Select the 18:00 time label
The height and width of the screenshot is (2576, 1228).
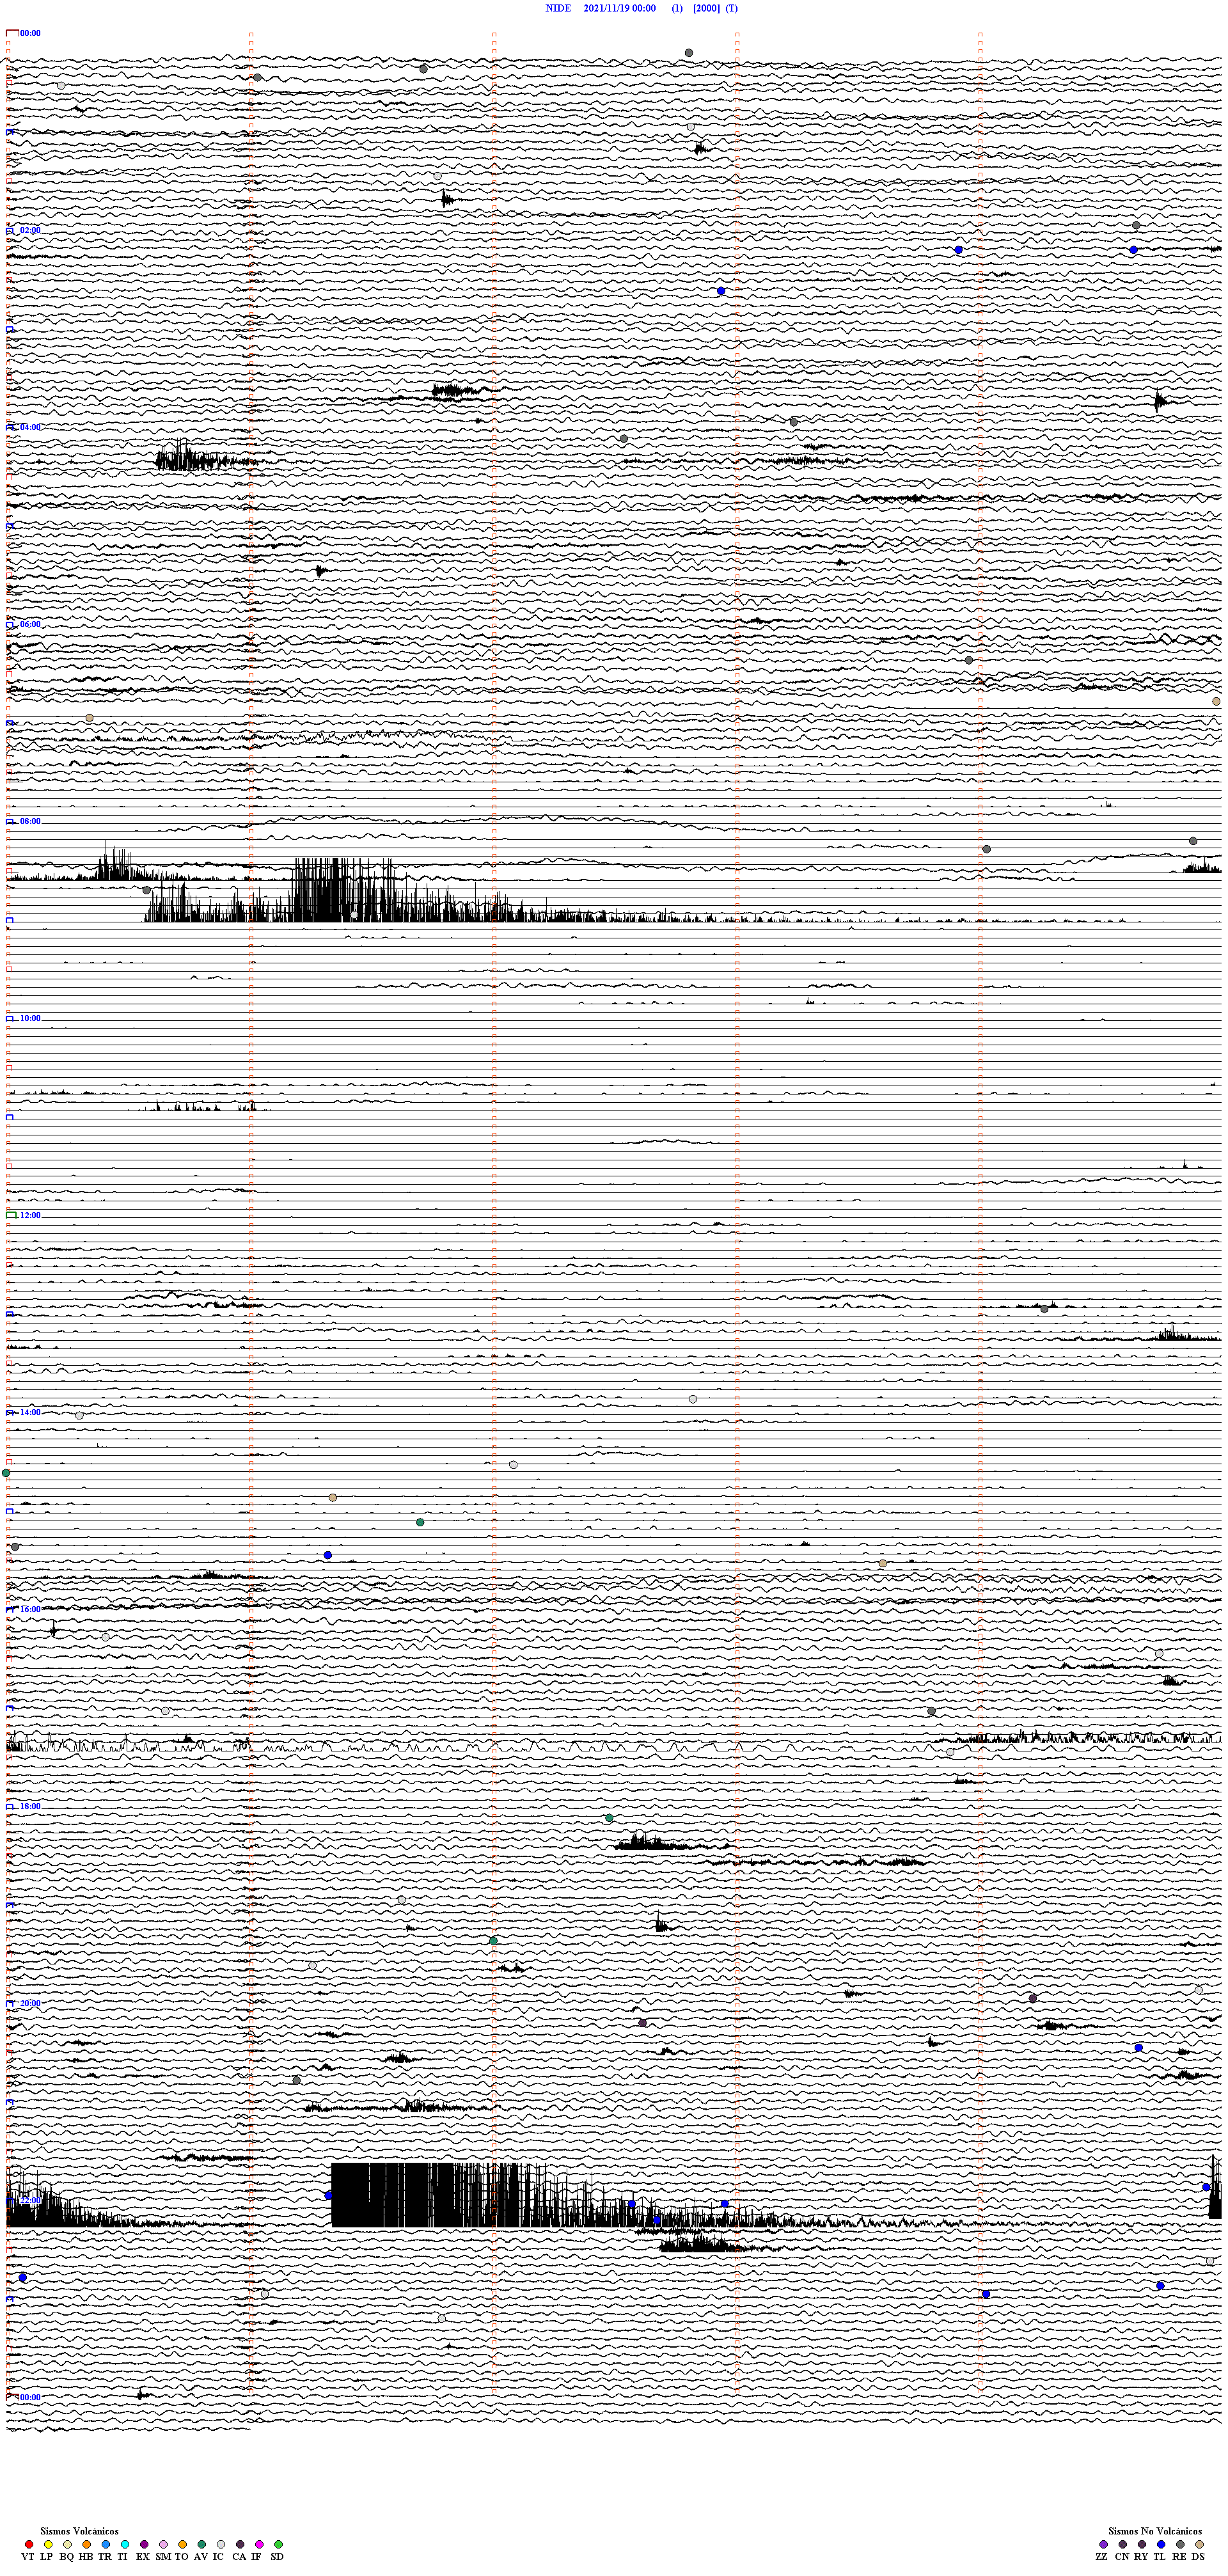pyautogui.click(x=30, y=1806)
